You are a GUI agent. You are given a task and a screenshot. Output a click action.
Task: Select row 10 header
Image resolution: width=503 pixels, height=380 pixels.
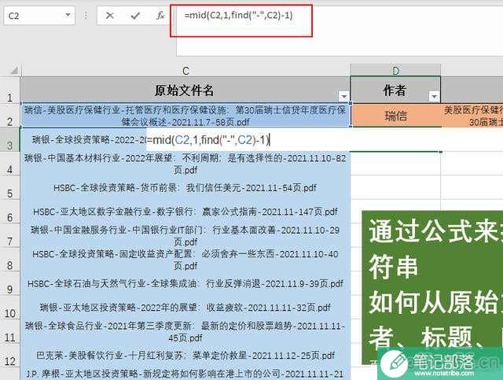(10, 308)
